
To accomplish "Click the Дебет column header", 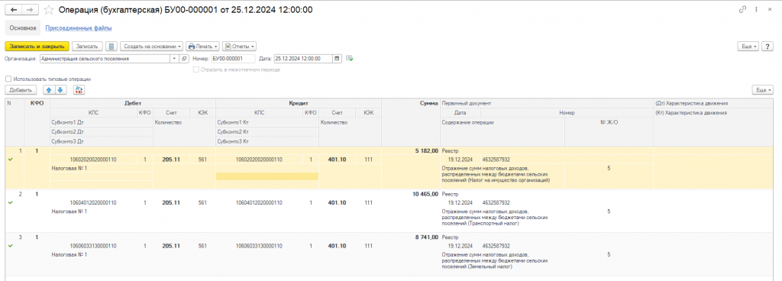I will click(x=133, y=103).
